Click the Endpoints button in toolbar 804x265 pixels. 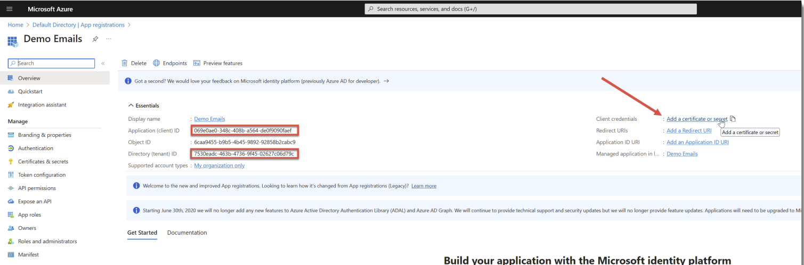coord(170,63)
